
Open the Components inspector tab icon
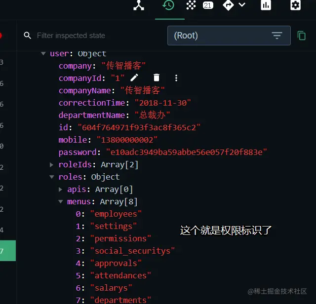click(x=139, y=5)
